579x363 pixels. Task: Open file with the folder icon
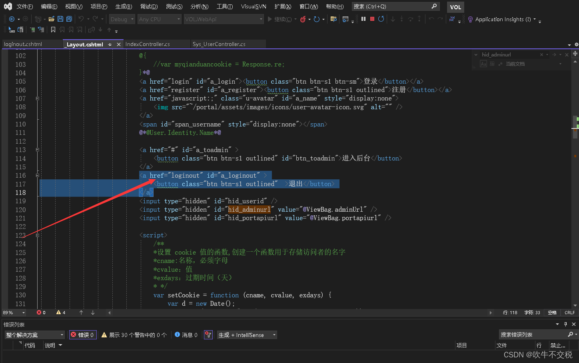pyautogui.click(x=51, y=19)
